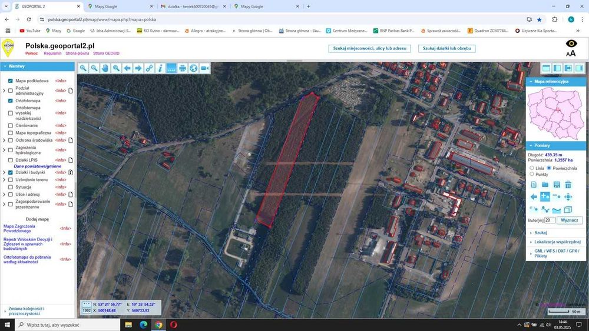Uncheck Ortofotomapa layer
Viewport: 589px width, 331px height.
10,101
